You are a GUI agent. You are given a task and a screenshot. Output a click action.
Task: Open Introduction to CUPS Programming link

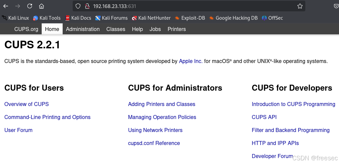coord(293,104)
